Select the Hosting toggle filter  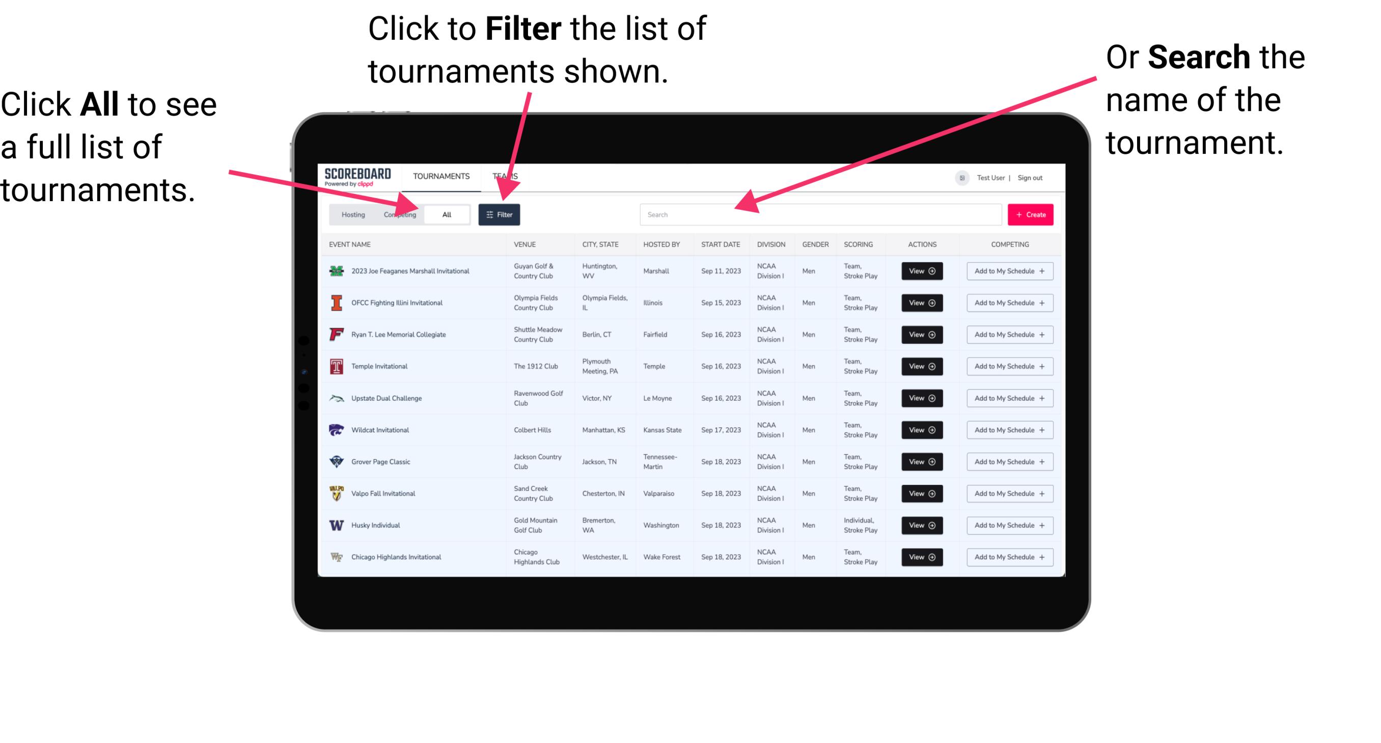351,214
